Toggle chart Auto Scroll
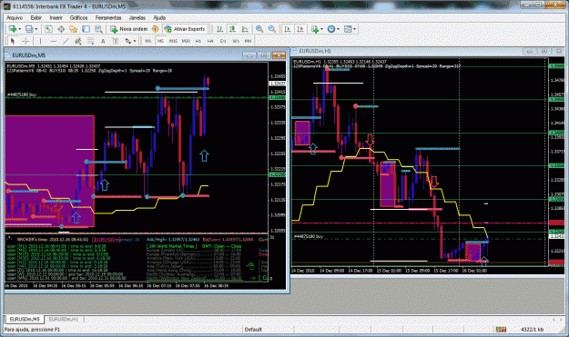The width and height of the screenshot is (569, 337). pyautogui.click(x=288, y=29)
